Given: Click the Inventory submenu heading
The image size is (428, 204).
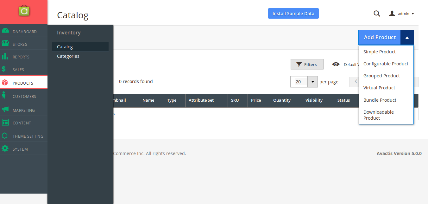Looking at the screenshot, I should (69, 33).
